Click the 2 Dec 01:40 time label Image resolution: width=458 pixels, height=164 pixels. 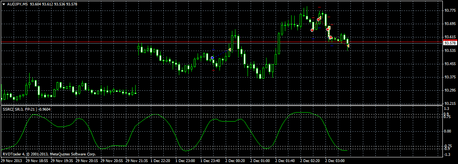click(285, 161)
